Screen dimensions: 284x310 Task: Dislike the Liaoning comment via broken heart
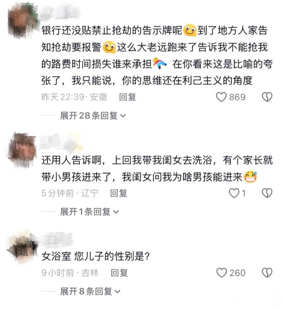coord(267,193)
